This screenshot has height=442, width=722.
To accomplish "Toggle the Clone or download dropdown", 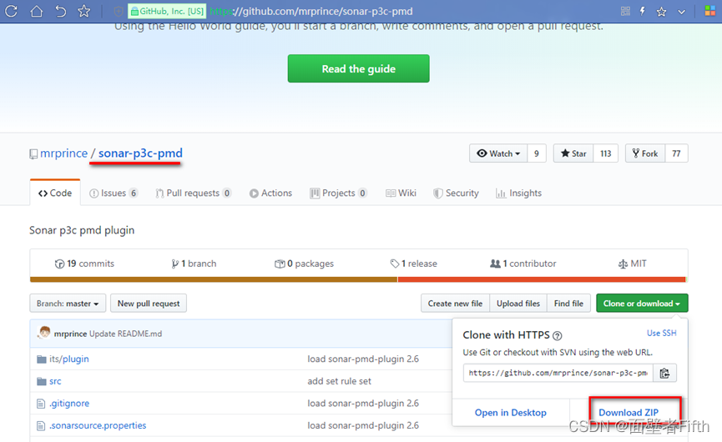I will tap(642, 304).
